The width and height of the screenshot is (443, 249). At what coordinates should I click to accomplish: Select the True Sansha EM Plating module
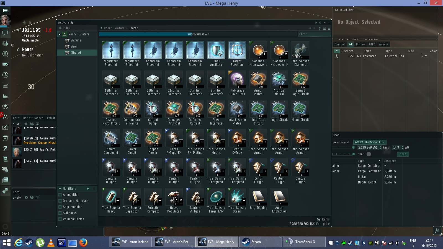click(195, 138)
